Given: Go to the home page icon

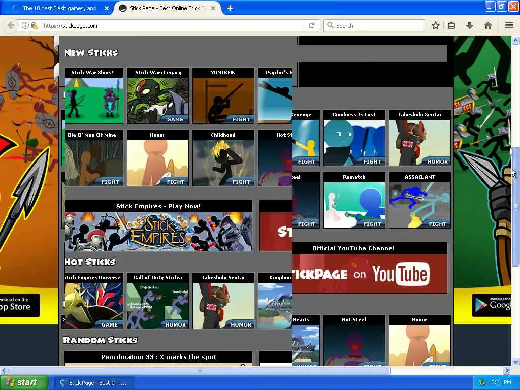Looking at the screenshot, I should click(488, 25).
